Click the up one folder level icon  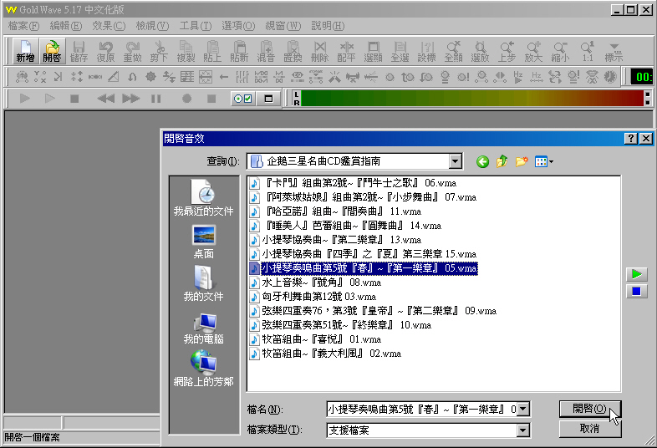502,161
